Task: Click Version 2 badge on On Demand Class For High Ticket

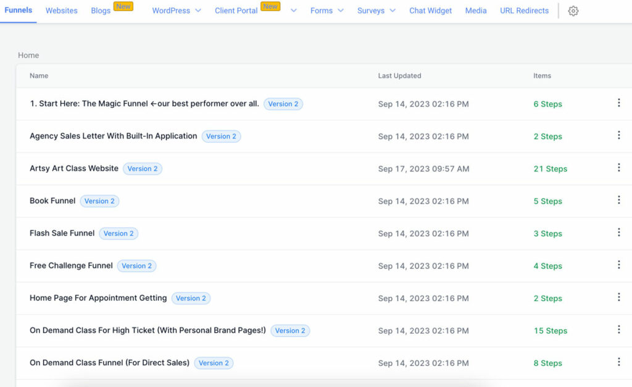Action: tap(290, 331)
